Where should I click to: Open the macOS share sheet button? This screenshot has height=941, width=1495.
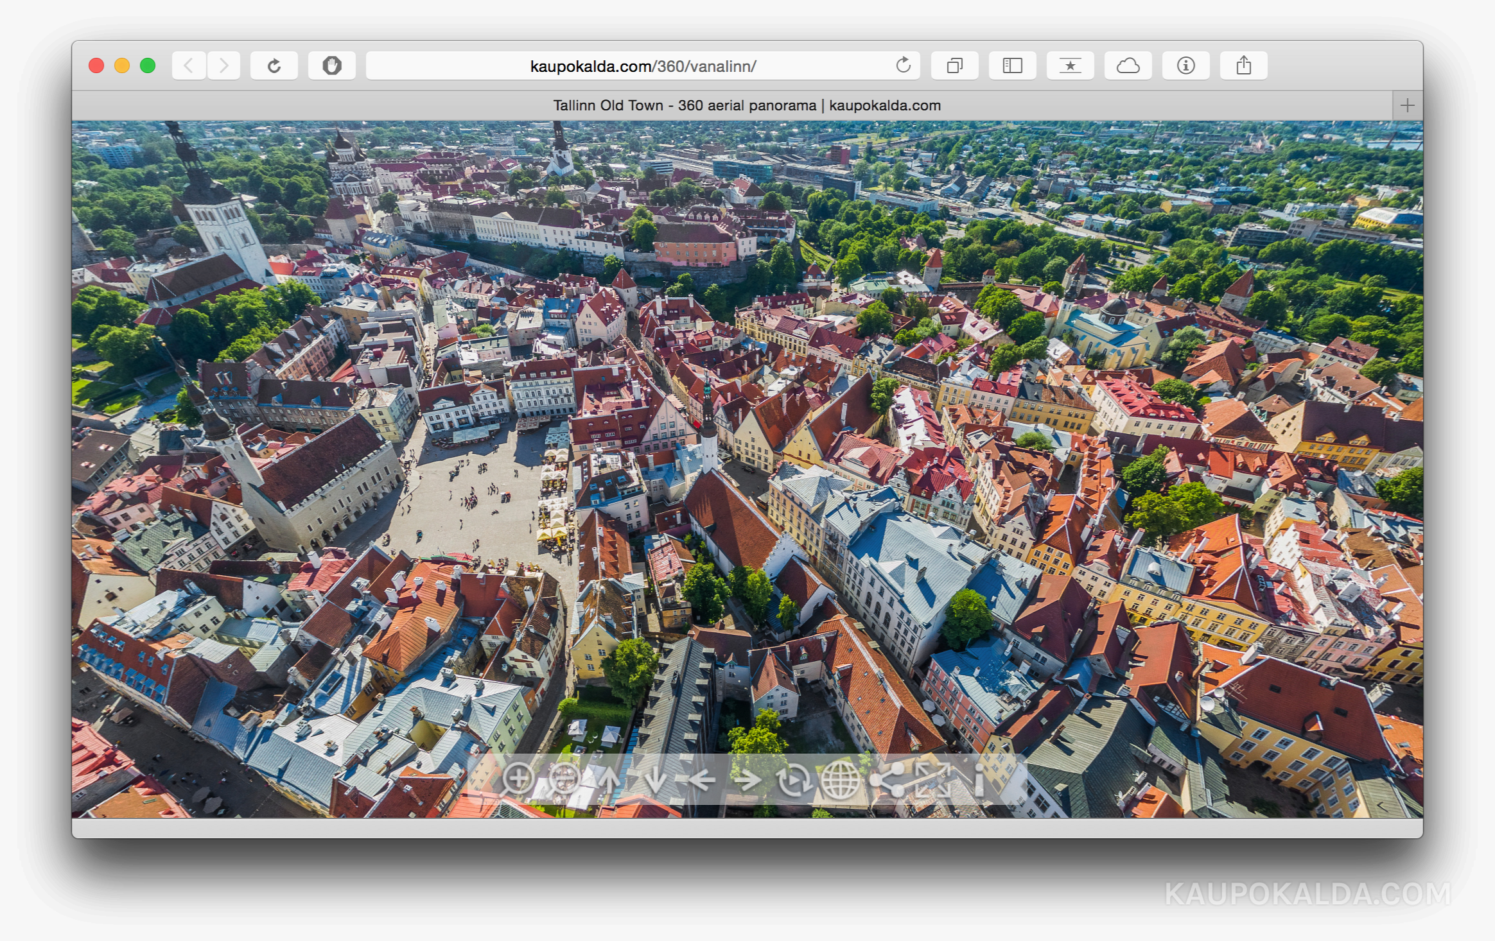click(1243, 65)
